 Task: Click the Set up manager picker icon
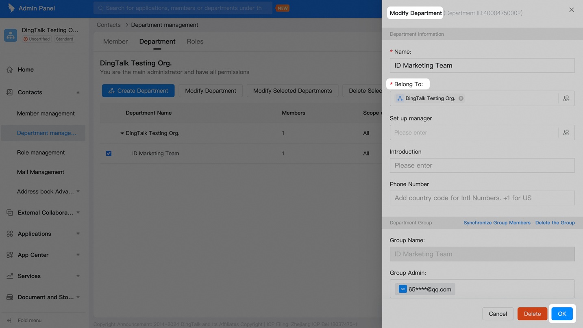(x=566, y=133)
